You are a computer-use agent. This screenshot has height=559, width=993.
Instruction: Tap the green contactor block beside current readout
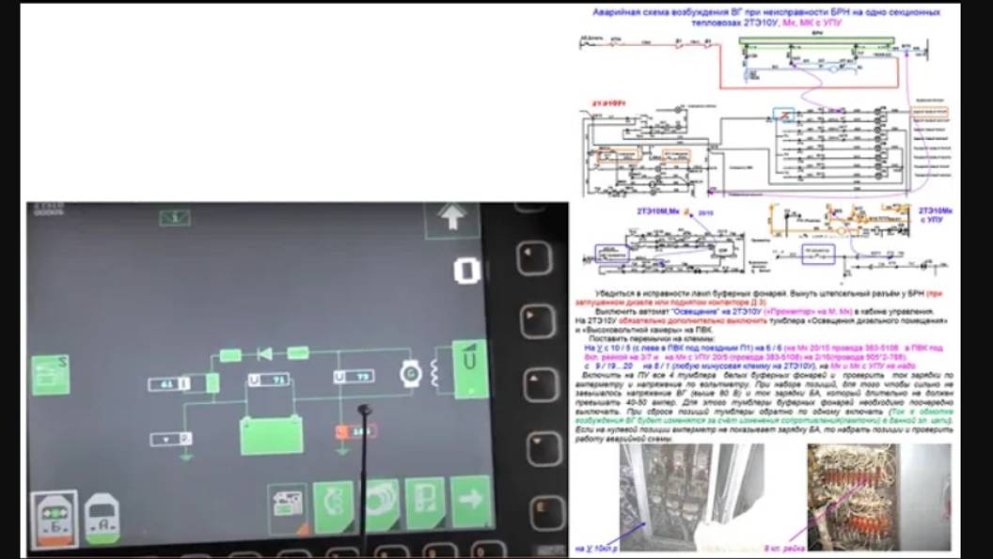[213, 382]
